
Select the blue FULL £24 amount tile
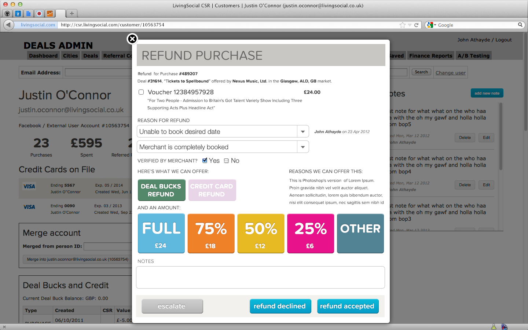pos(161,234)
